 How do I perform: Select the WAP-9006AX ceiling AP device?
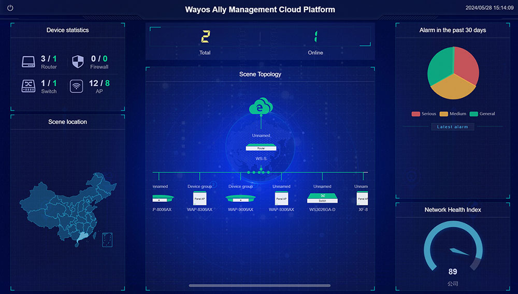(x=240, y=198)
